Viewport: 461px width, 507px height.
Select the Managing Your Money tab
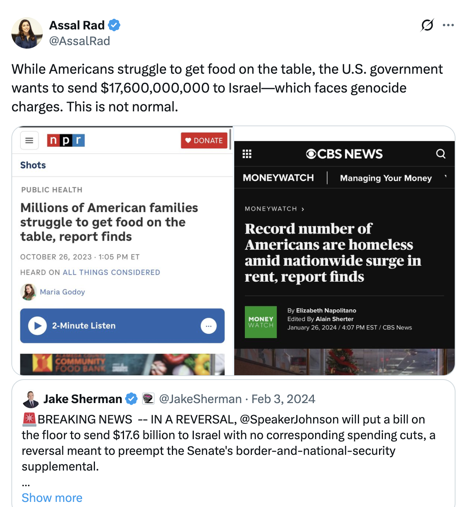[x=386, y=178]
